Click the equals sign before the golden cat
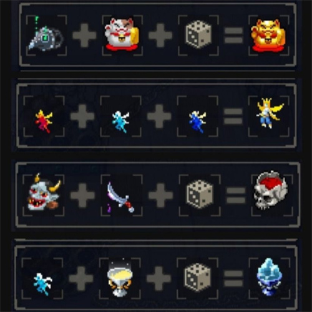Image resolution: width=312 pixels, height=312 pixels. point(233,35)
